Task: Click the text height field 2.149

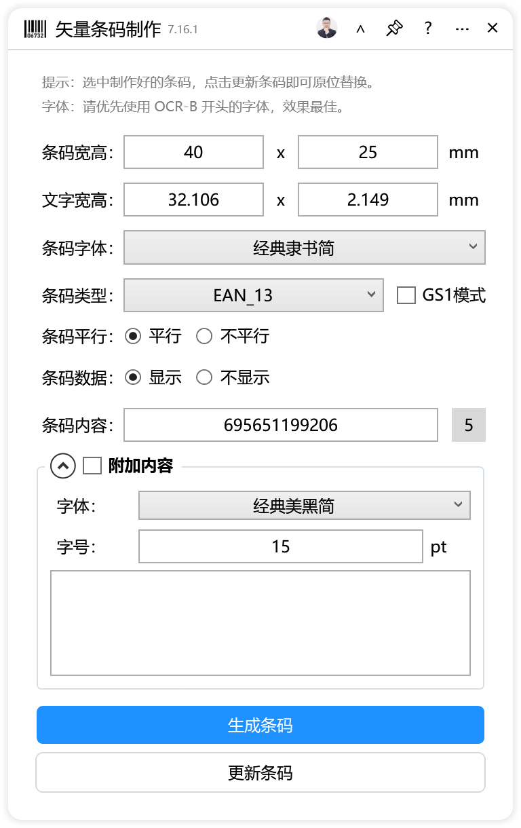Action: click(368, 200)
